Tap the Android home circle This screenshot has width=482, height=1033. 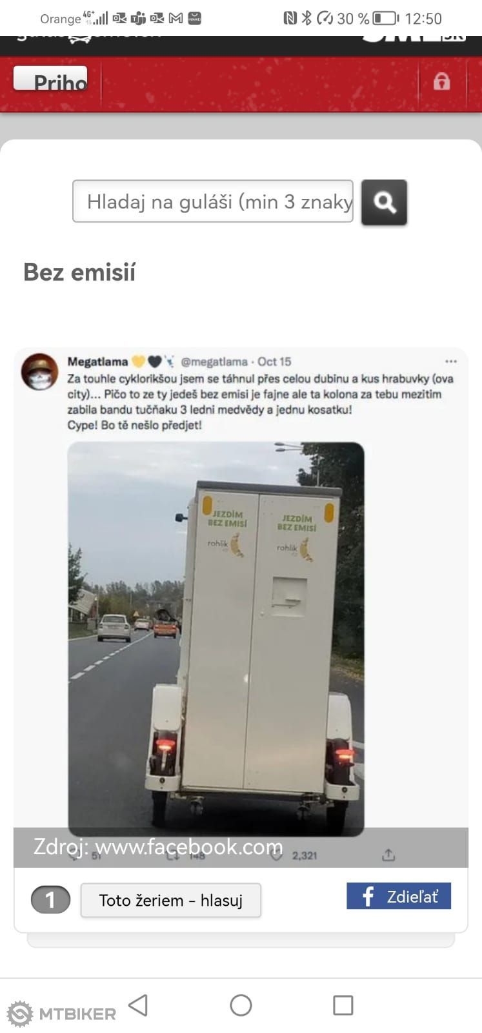point(241,1005)
